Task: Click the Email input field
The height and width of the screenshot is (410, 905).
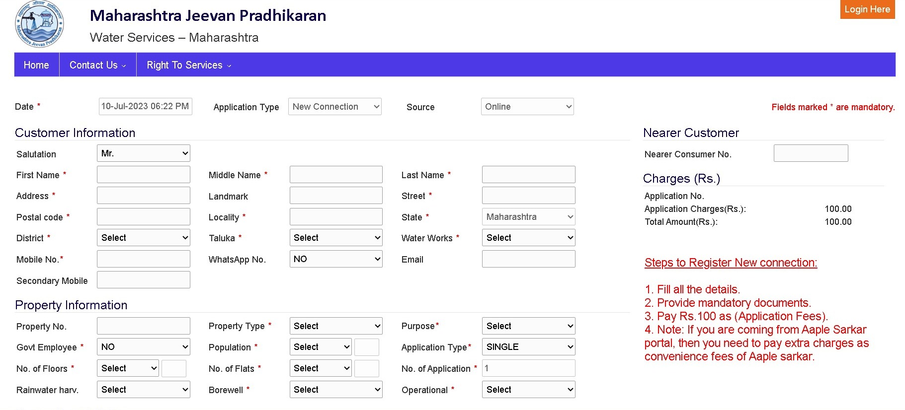Action: coord(529,259)
